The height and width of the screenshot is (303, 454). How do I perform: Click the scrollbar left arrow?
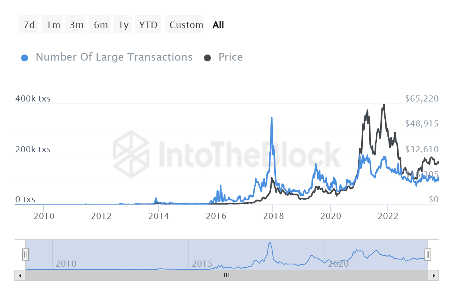click(20, 275)
